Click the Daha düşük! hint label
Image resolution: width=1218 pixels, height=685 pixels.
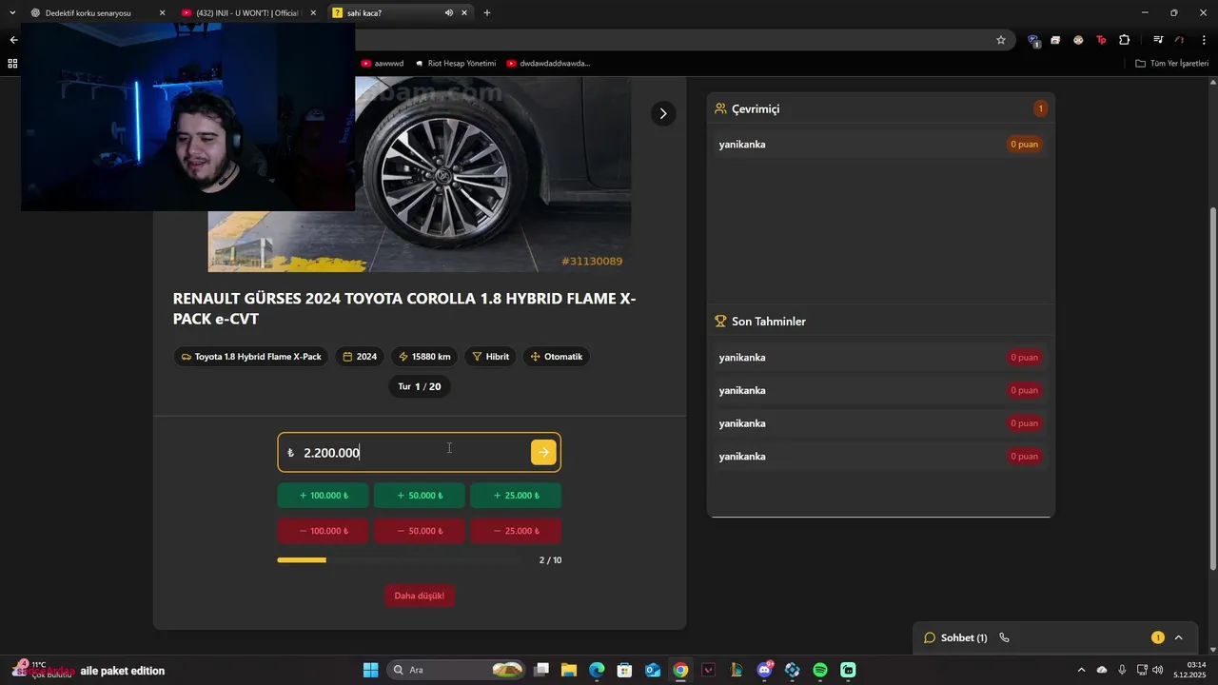420,596
